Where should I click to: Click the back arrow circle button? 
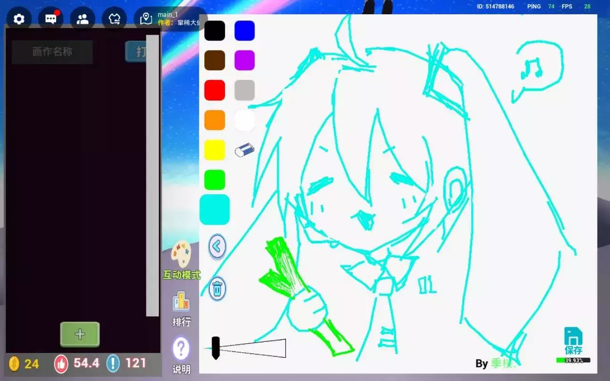click(217, 247)
